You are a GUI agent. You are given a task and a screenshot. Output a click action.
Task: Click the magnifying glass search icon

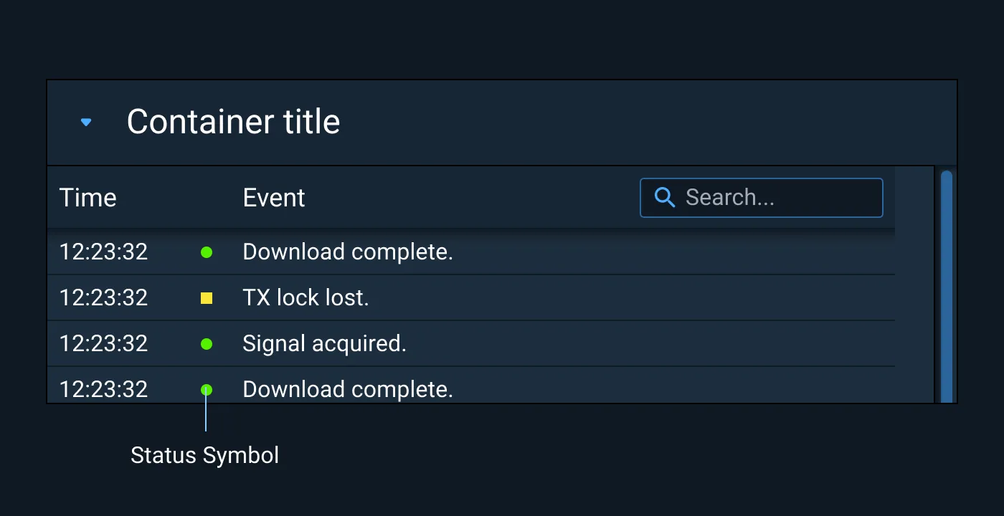665,198
